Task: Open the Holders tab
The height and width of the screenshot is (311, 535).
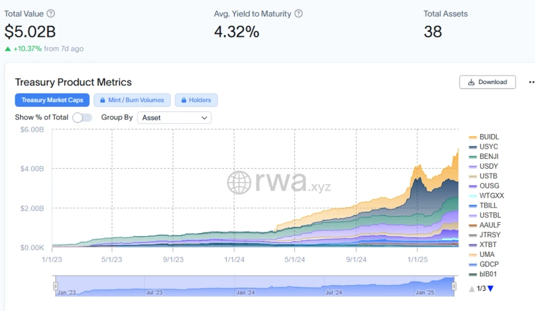Action: click(197, 100)
